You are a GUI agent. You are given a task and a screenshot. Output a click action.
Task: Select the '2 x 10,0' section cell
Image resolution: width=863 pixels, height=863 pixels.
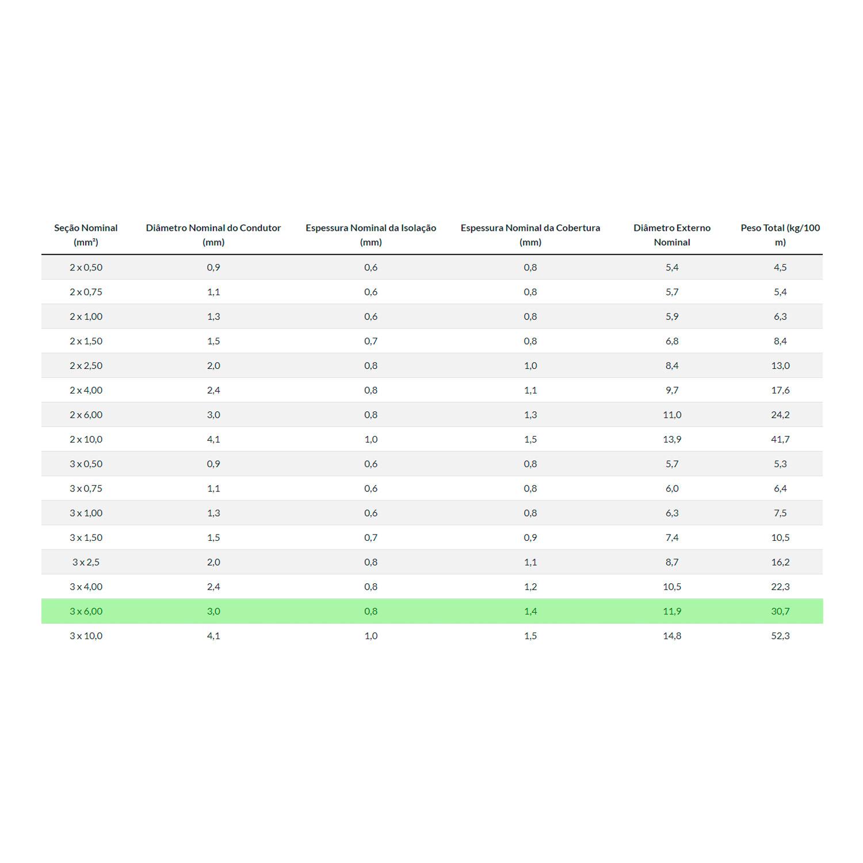86,439
